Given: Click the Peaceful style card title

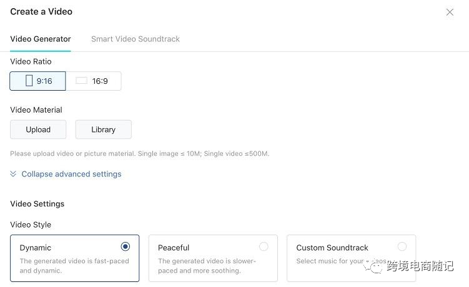Looking at the screenshot, I should coord(174,248).
